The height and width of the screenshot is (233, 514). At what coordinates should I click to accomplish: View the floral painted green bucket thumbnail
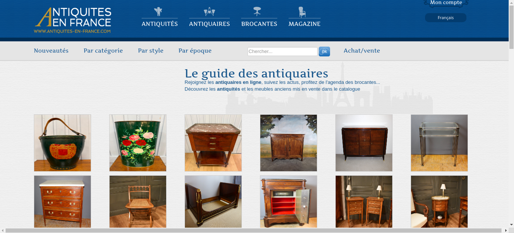(138, 143)
